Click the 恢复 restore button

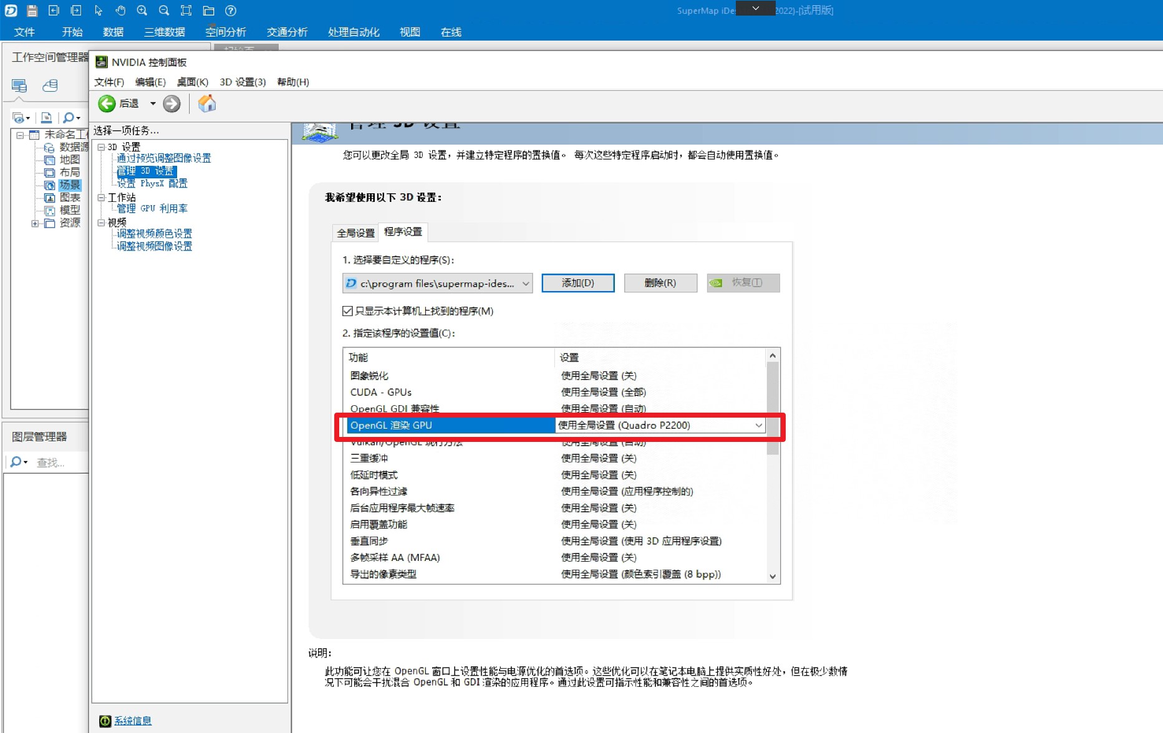[x=743, y=283]
